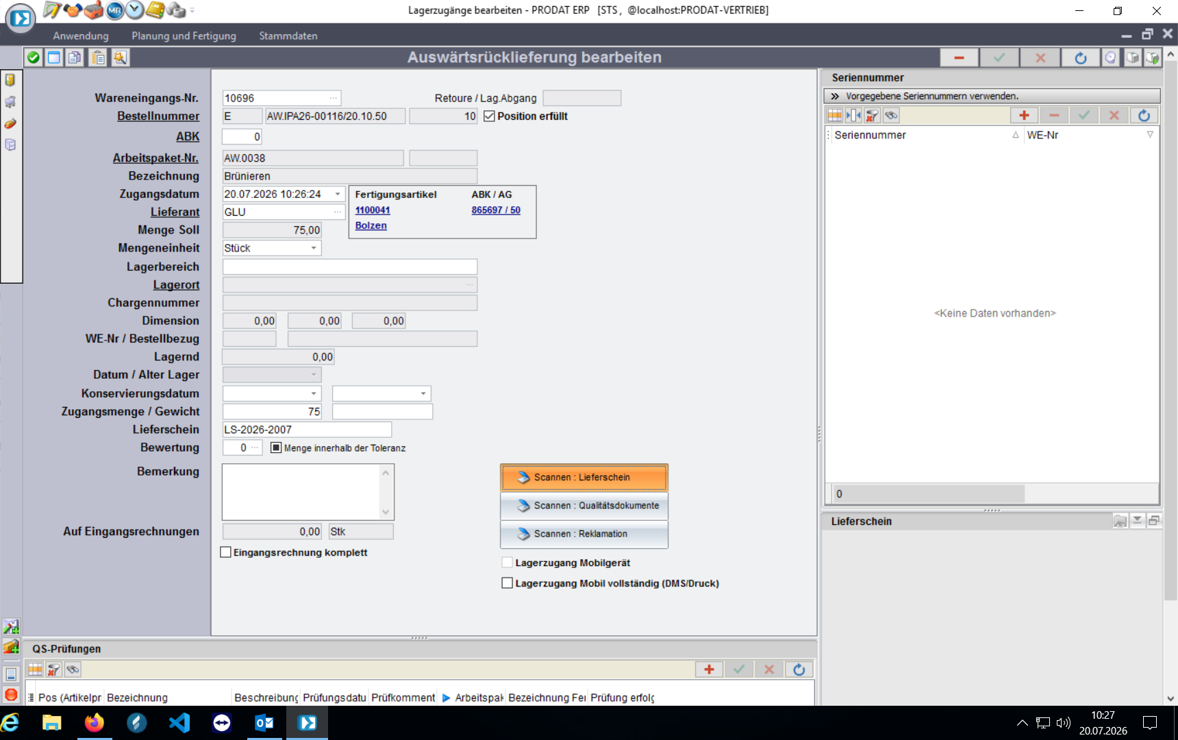Click into the Bemerkung text area

pyautogui.click(x=301, y=491)
